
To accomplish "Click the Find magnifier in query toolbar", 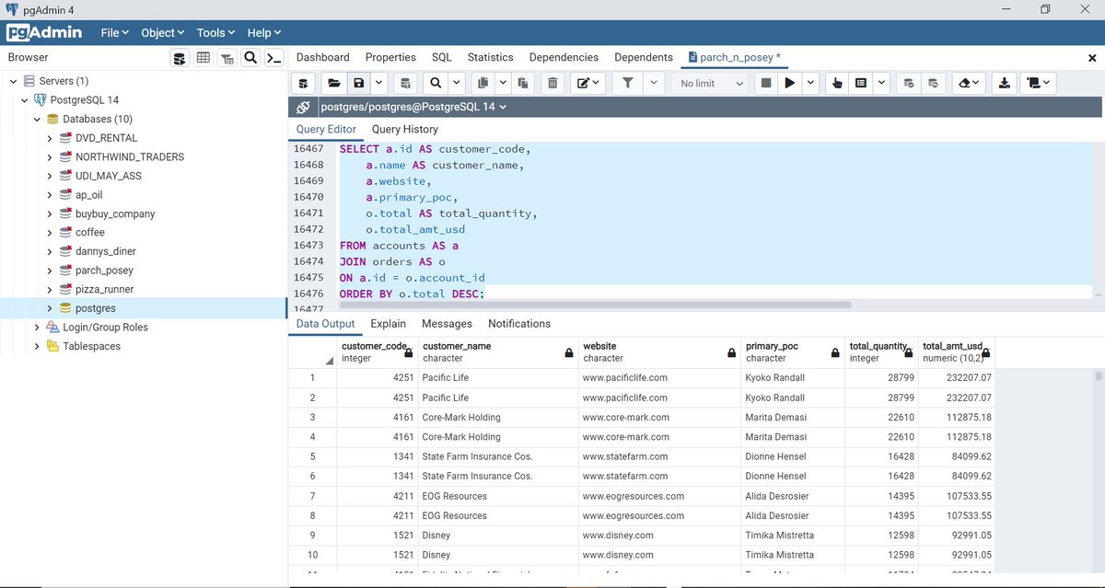I will tap(435, 83).
